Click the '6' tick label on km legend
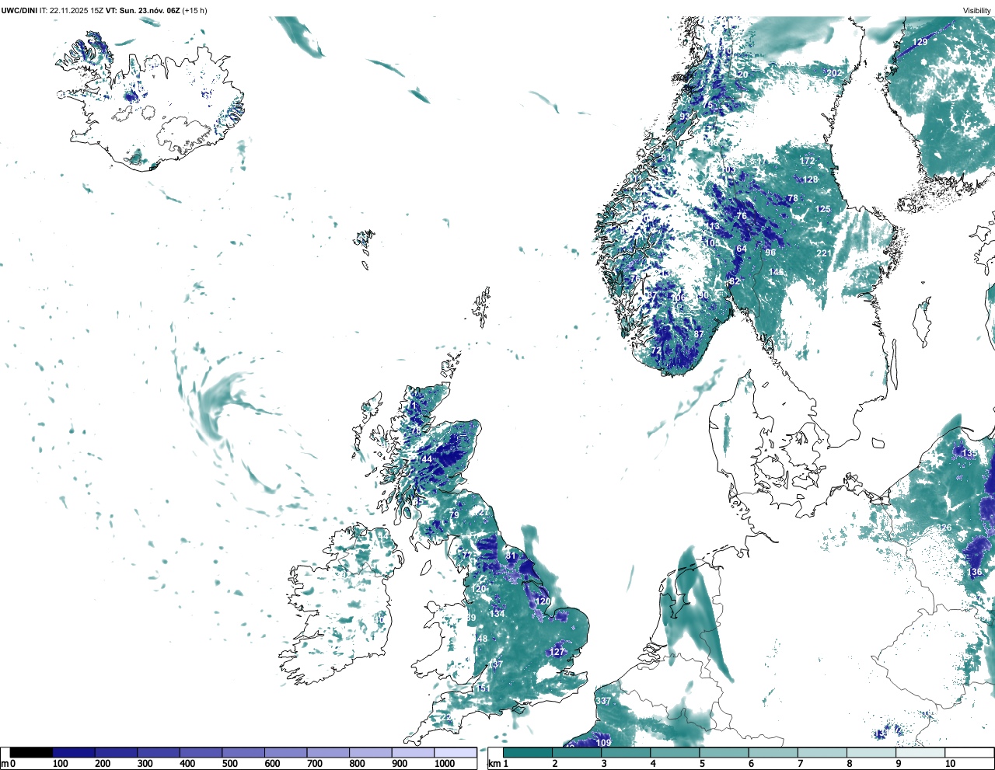The image size is (995, 770). [x=752, y=764]
